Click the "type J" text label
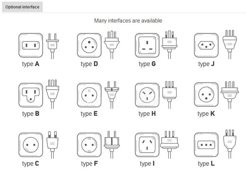246x176 pixels. (206, 64)
